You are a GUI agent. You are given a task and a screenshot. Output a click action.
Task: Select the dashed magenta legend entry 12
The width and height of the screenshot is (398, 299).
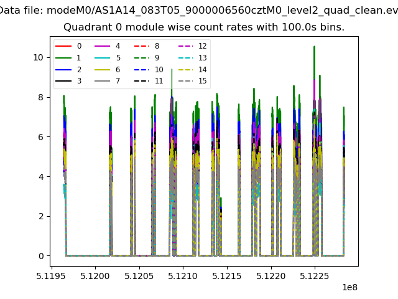185,46
